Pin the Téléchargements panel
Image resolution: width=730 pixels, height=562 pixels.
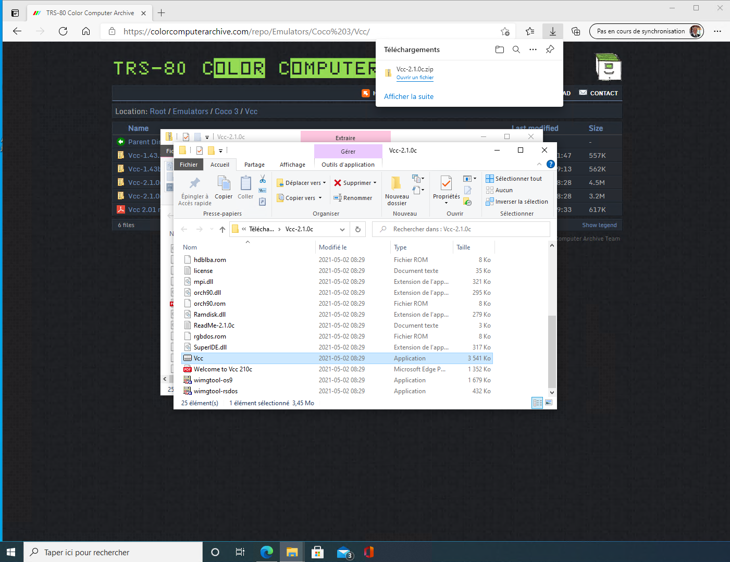pos(550,49)
